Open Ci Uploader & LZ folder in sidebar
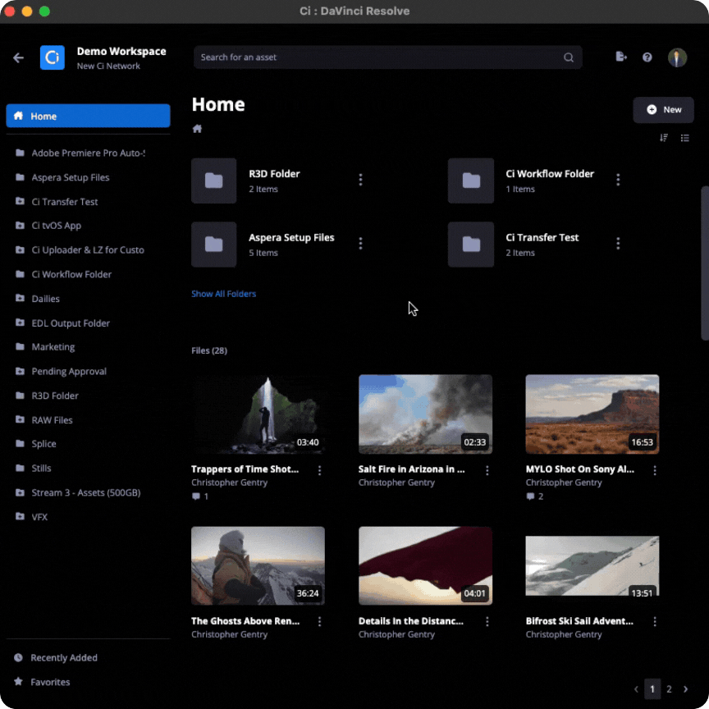 point(80,250)
